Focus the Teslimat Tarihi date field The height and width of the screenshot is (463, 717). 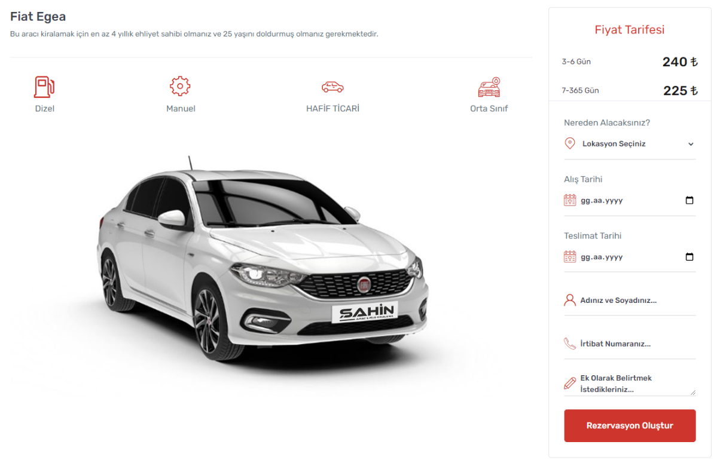(x=630, y=257)
